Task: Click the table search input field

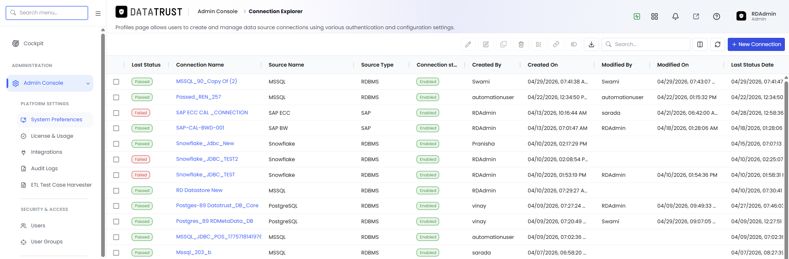Action: (x=646, y=44)
